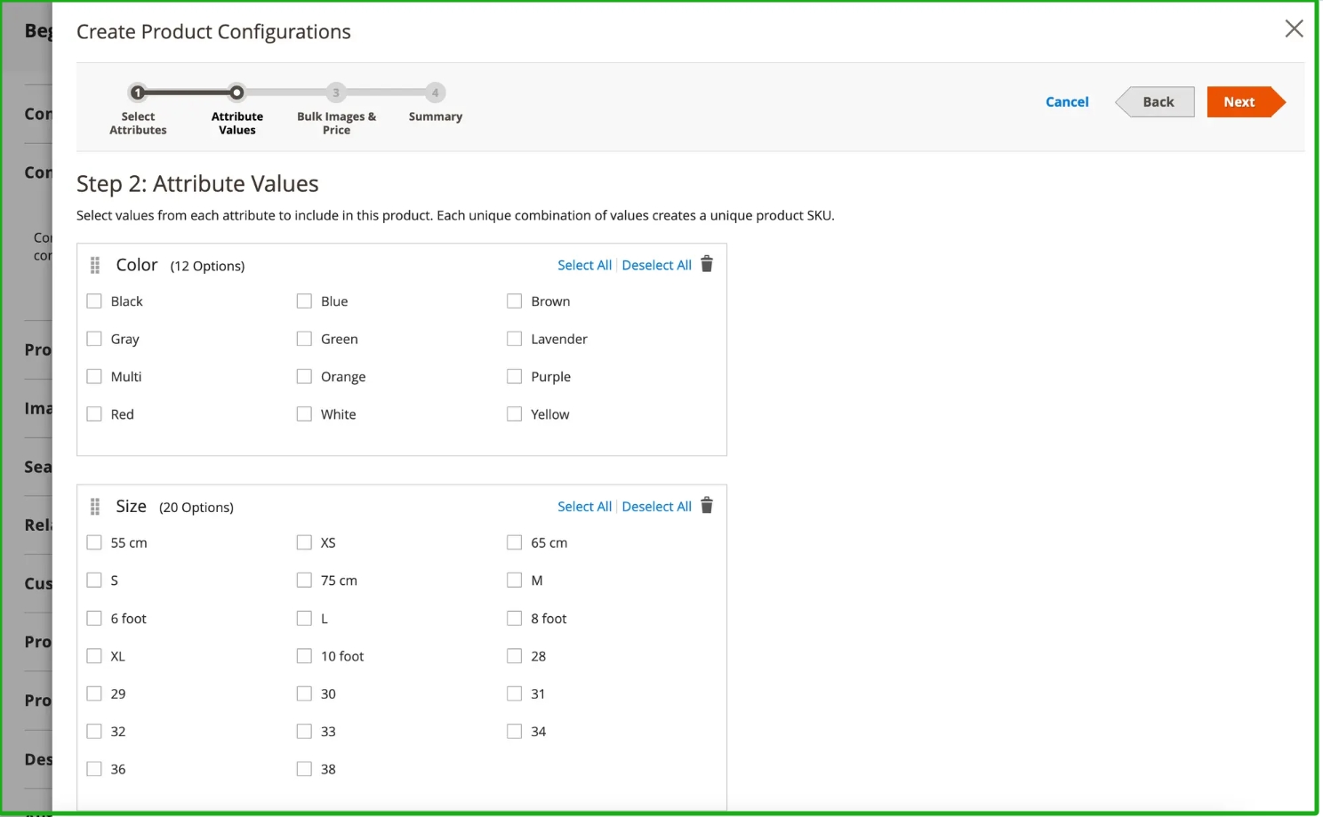The height and width of the screenshot is (817, 1323).
Task: Check the Orange color checkbox
Action: pyautogui.click(x=304, y=377)
